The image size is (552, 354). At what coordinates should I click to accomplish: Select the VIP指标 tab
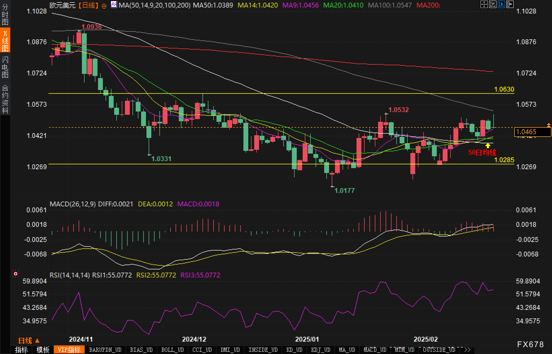69,350
